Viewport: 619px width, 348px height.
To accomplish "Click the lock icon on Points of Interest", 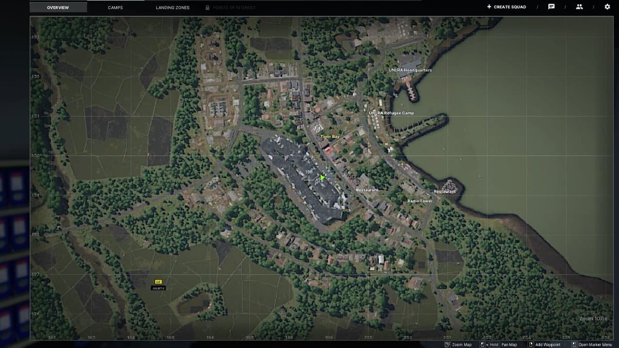I will pos(208,7).
